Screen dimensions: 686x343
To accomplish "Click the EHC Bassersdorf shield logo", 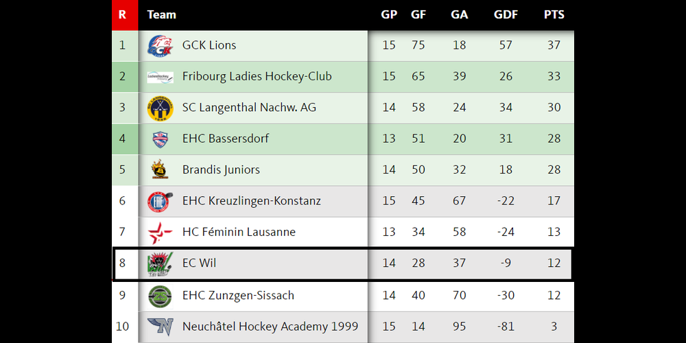I will pyautogui.click(x=161, y=139).
